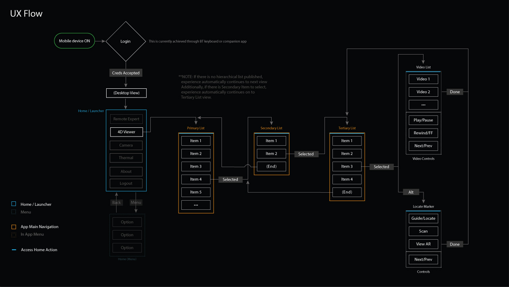Screen dimensions: 509x287
Task: Select About in the launcher
Action: pyautogui.click(x=126, y=172)
